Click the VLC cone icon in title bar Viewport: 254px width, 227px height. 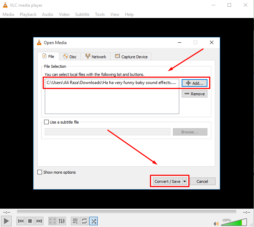point(5,5)
